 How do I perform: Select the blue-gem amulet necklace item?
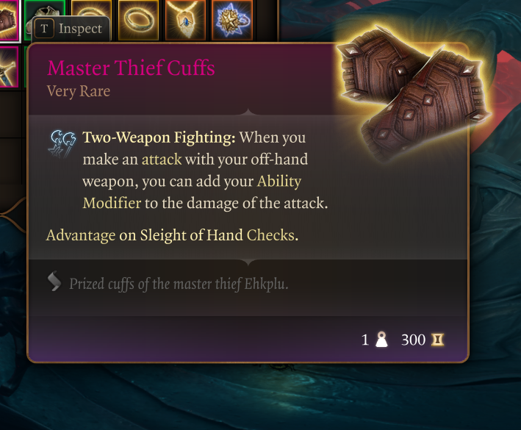tap(185, 20)
